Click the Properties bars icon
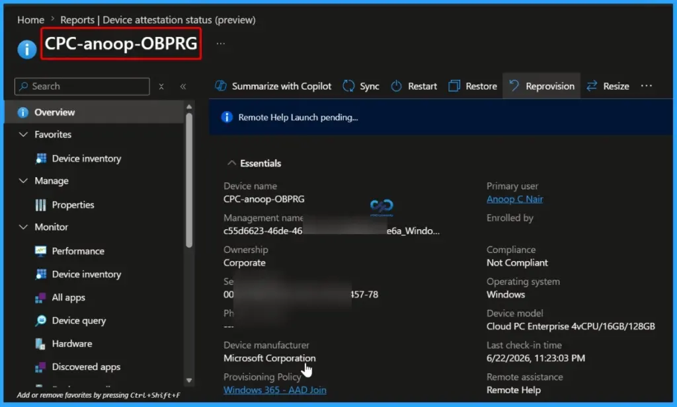The image size is (677, 407). (40, 205)
